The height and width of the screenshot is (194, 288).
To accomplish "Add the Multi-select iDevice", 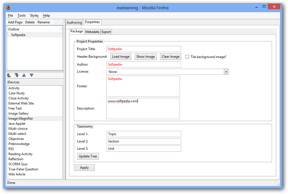I will tap(35, 134).
